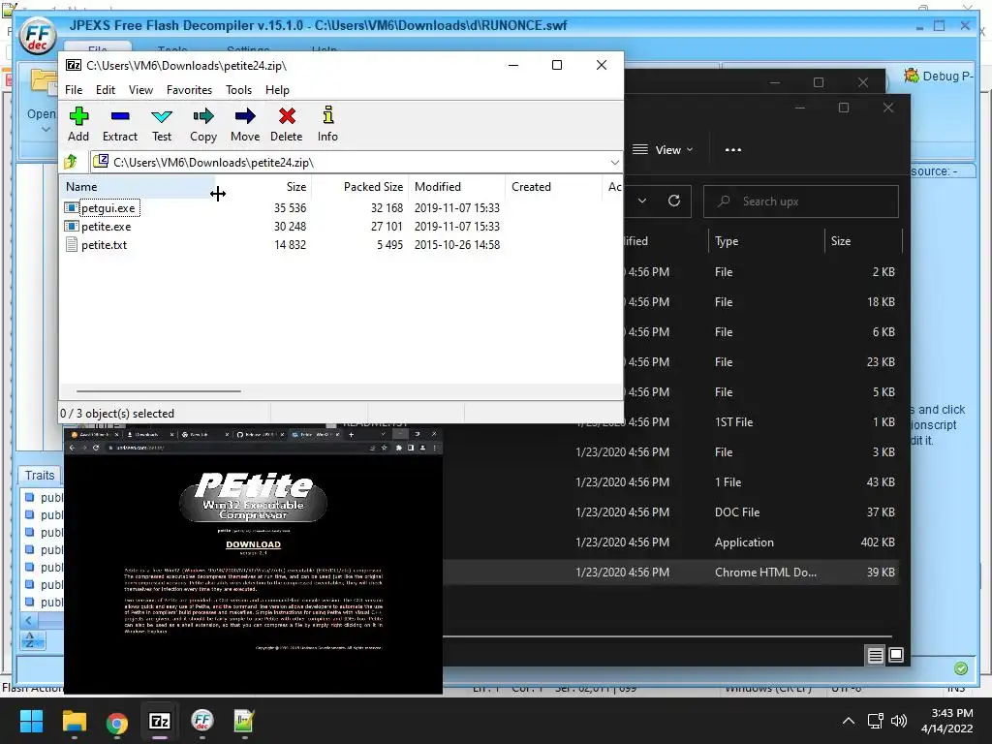Click the 7-Zip address path field
992x744 pixels.
point(356,163)
